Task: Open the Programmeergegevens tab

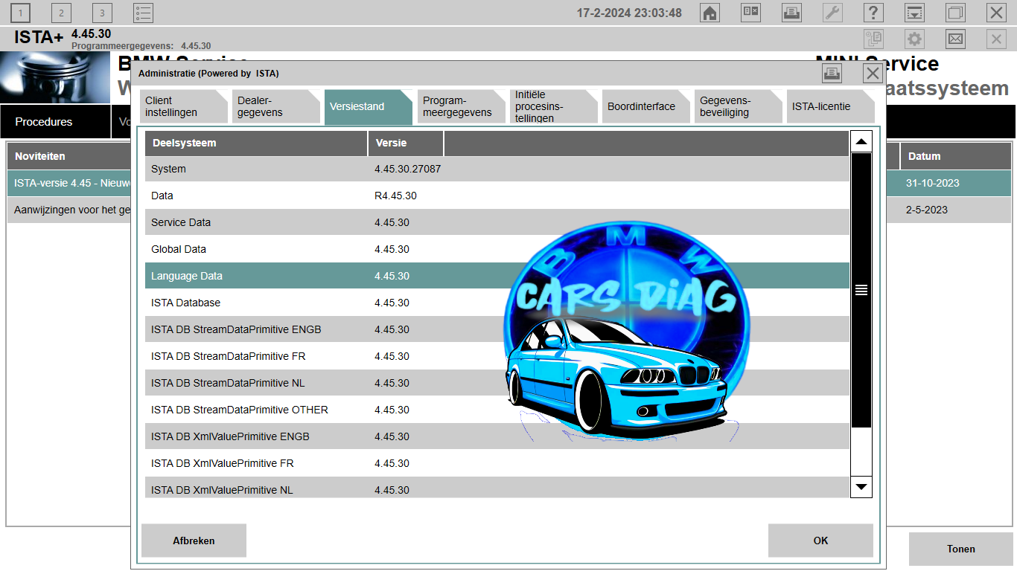Action: pos(461,106)
